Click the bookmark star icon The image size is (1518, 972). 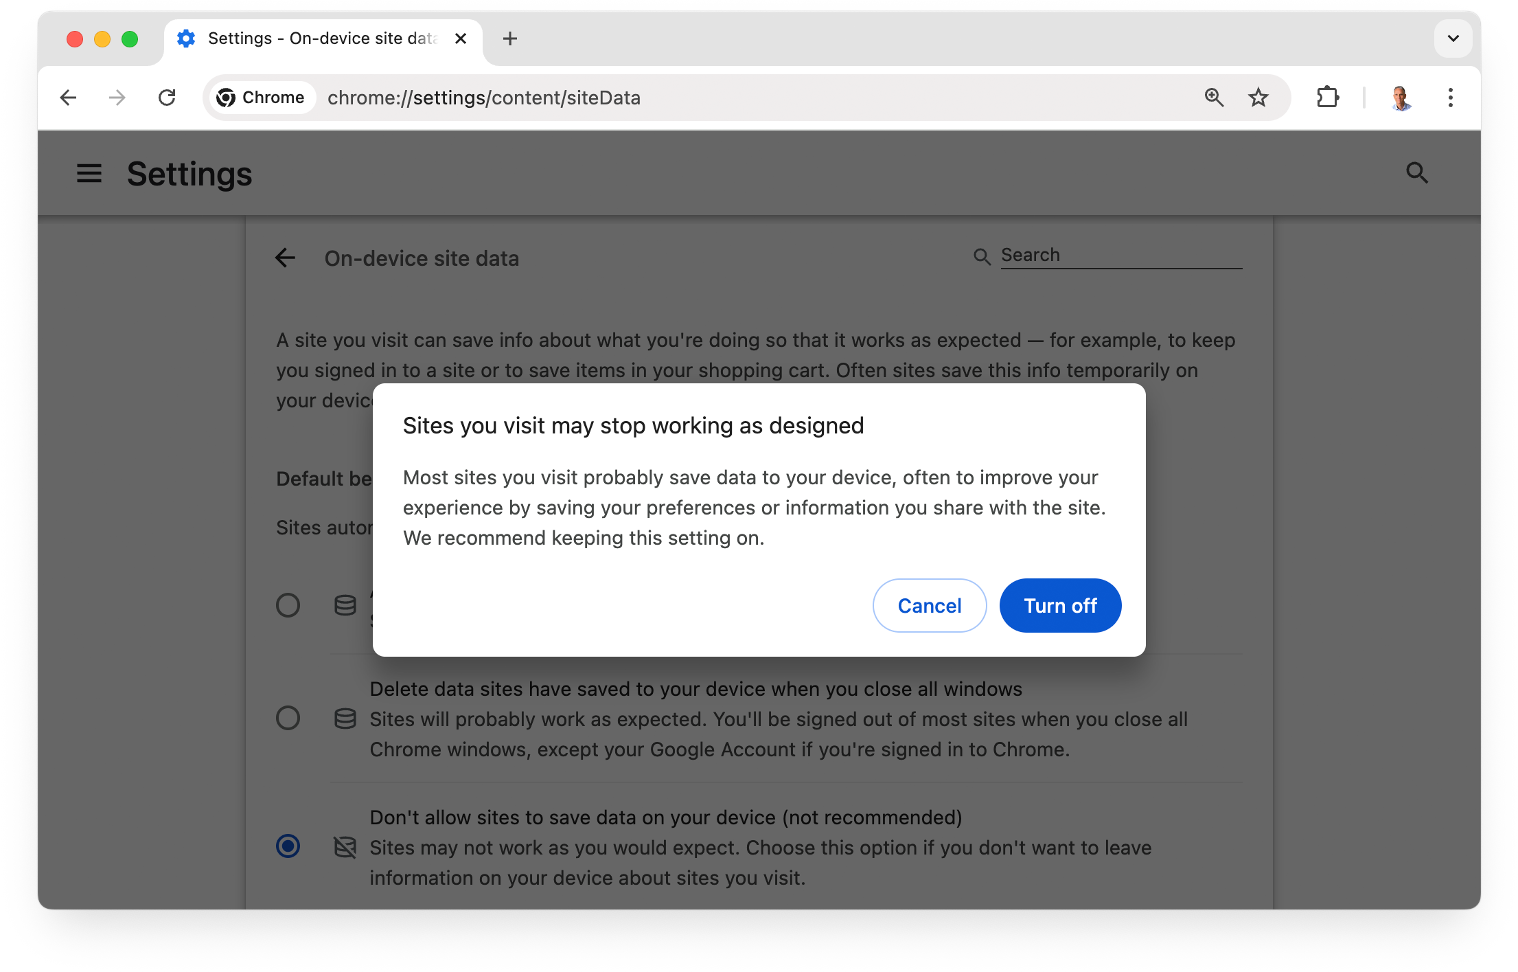pos(1259,96)
